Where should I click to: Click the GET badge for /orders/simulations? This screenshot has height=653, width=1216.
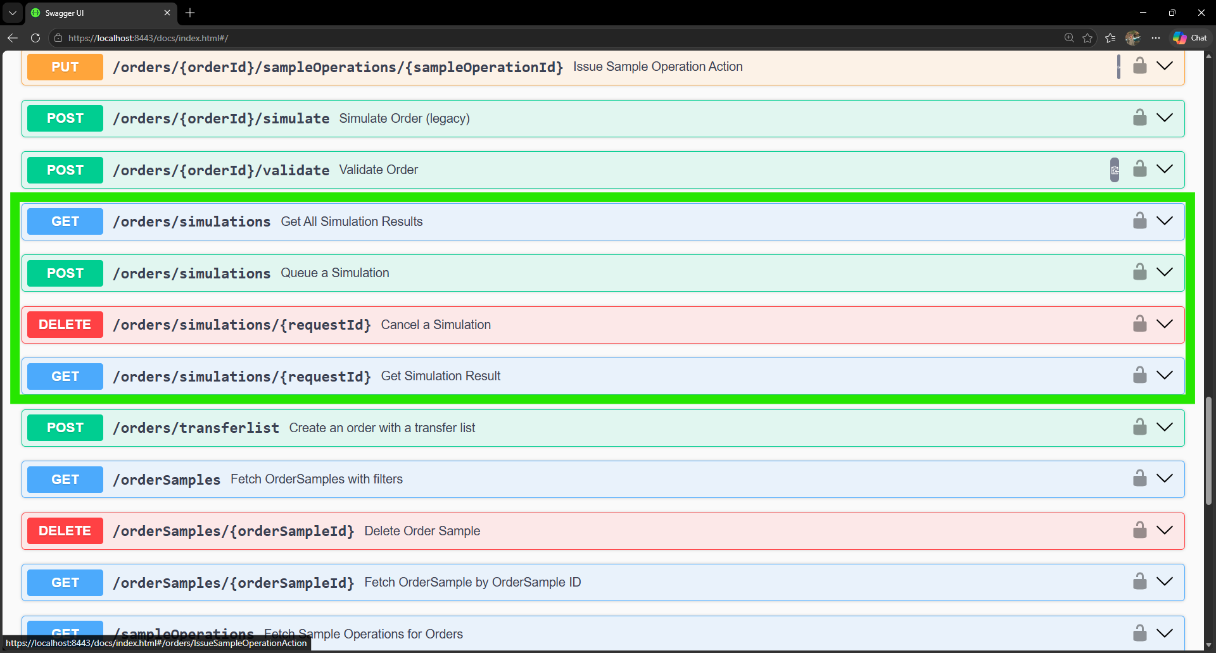tap(65, 221)
